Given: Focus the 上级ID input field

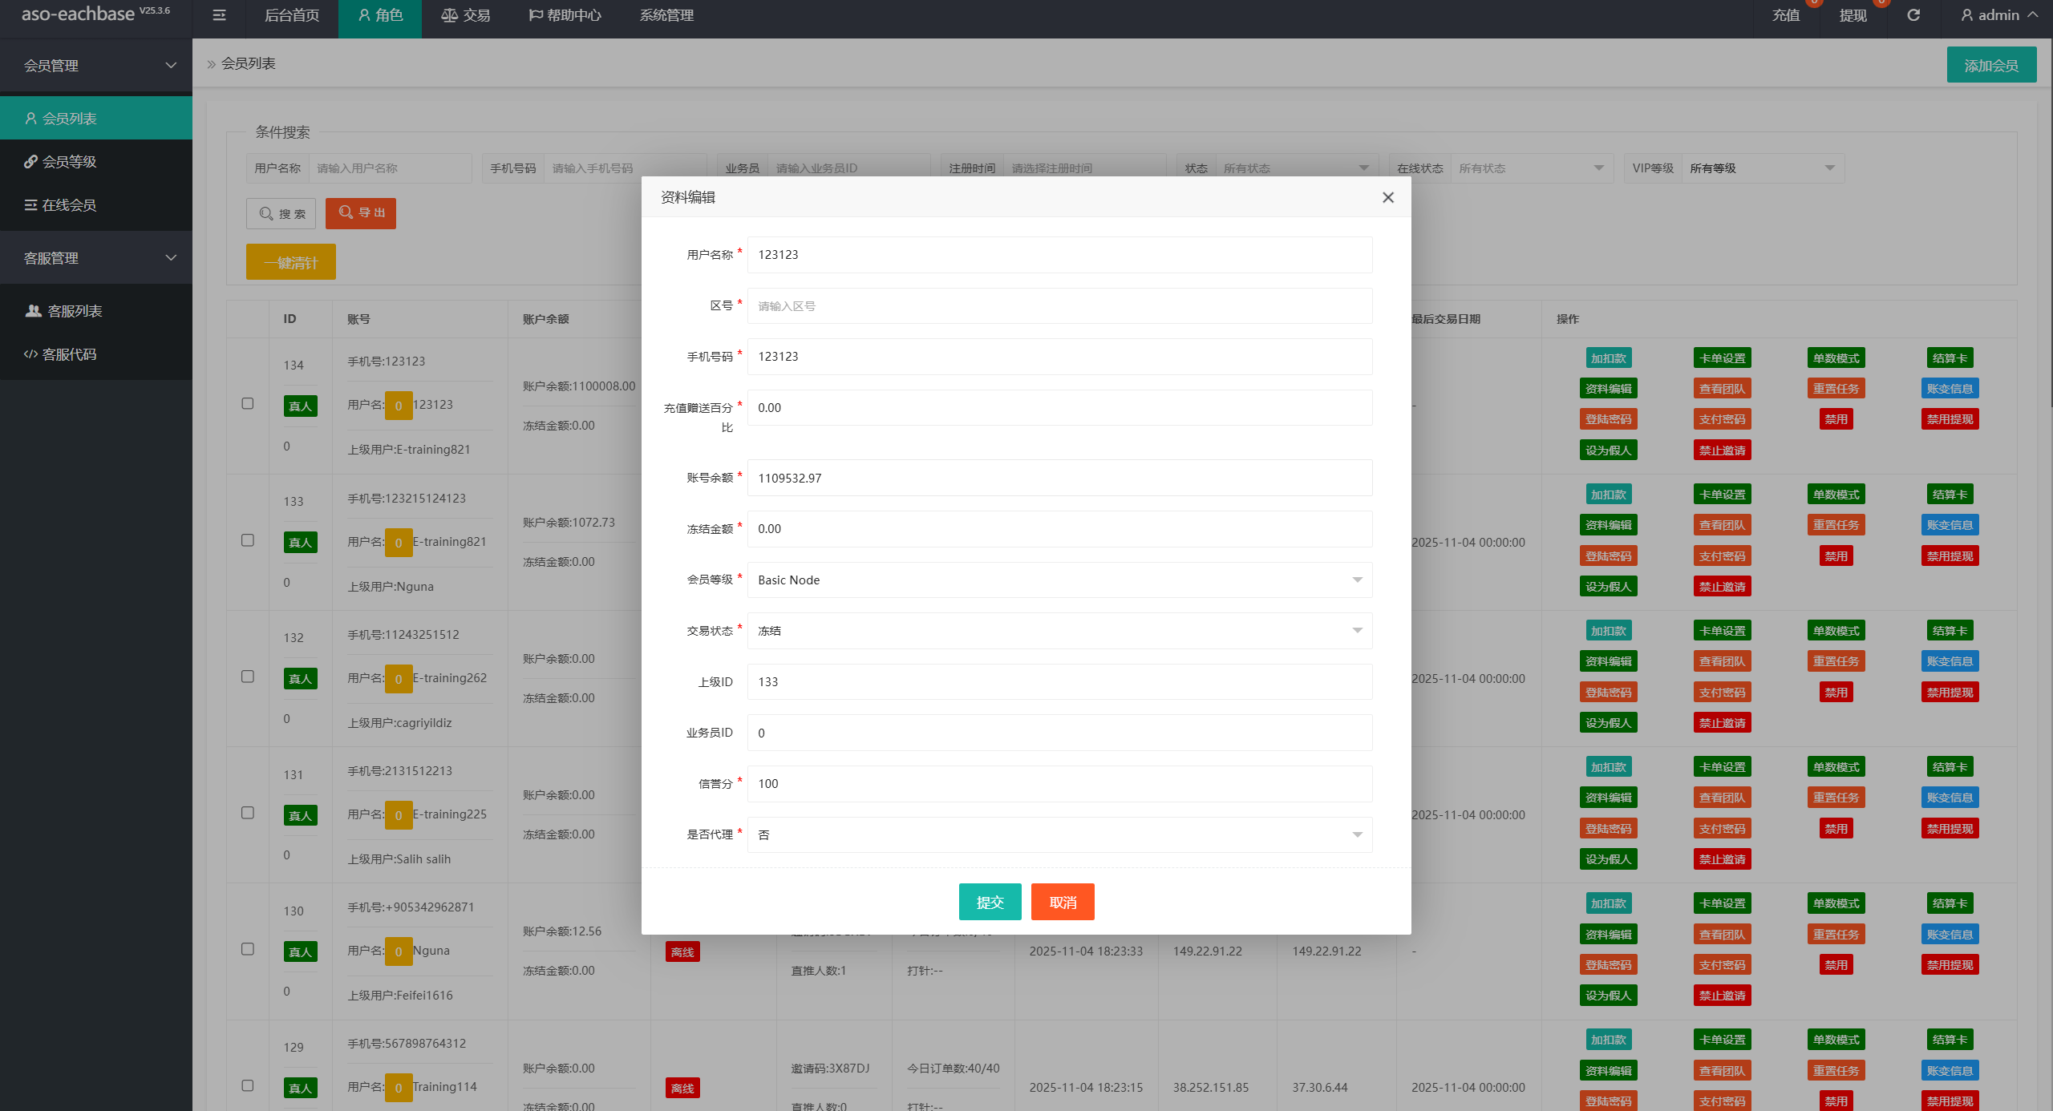Looking at the screenshot, I should (1059, 682).
